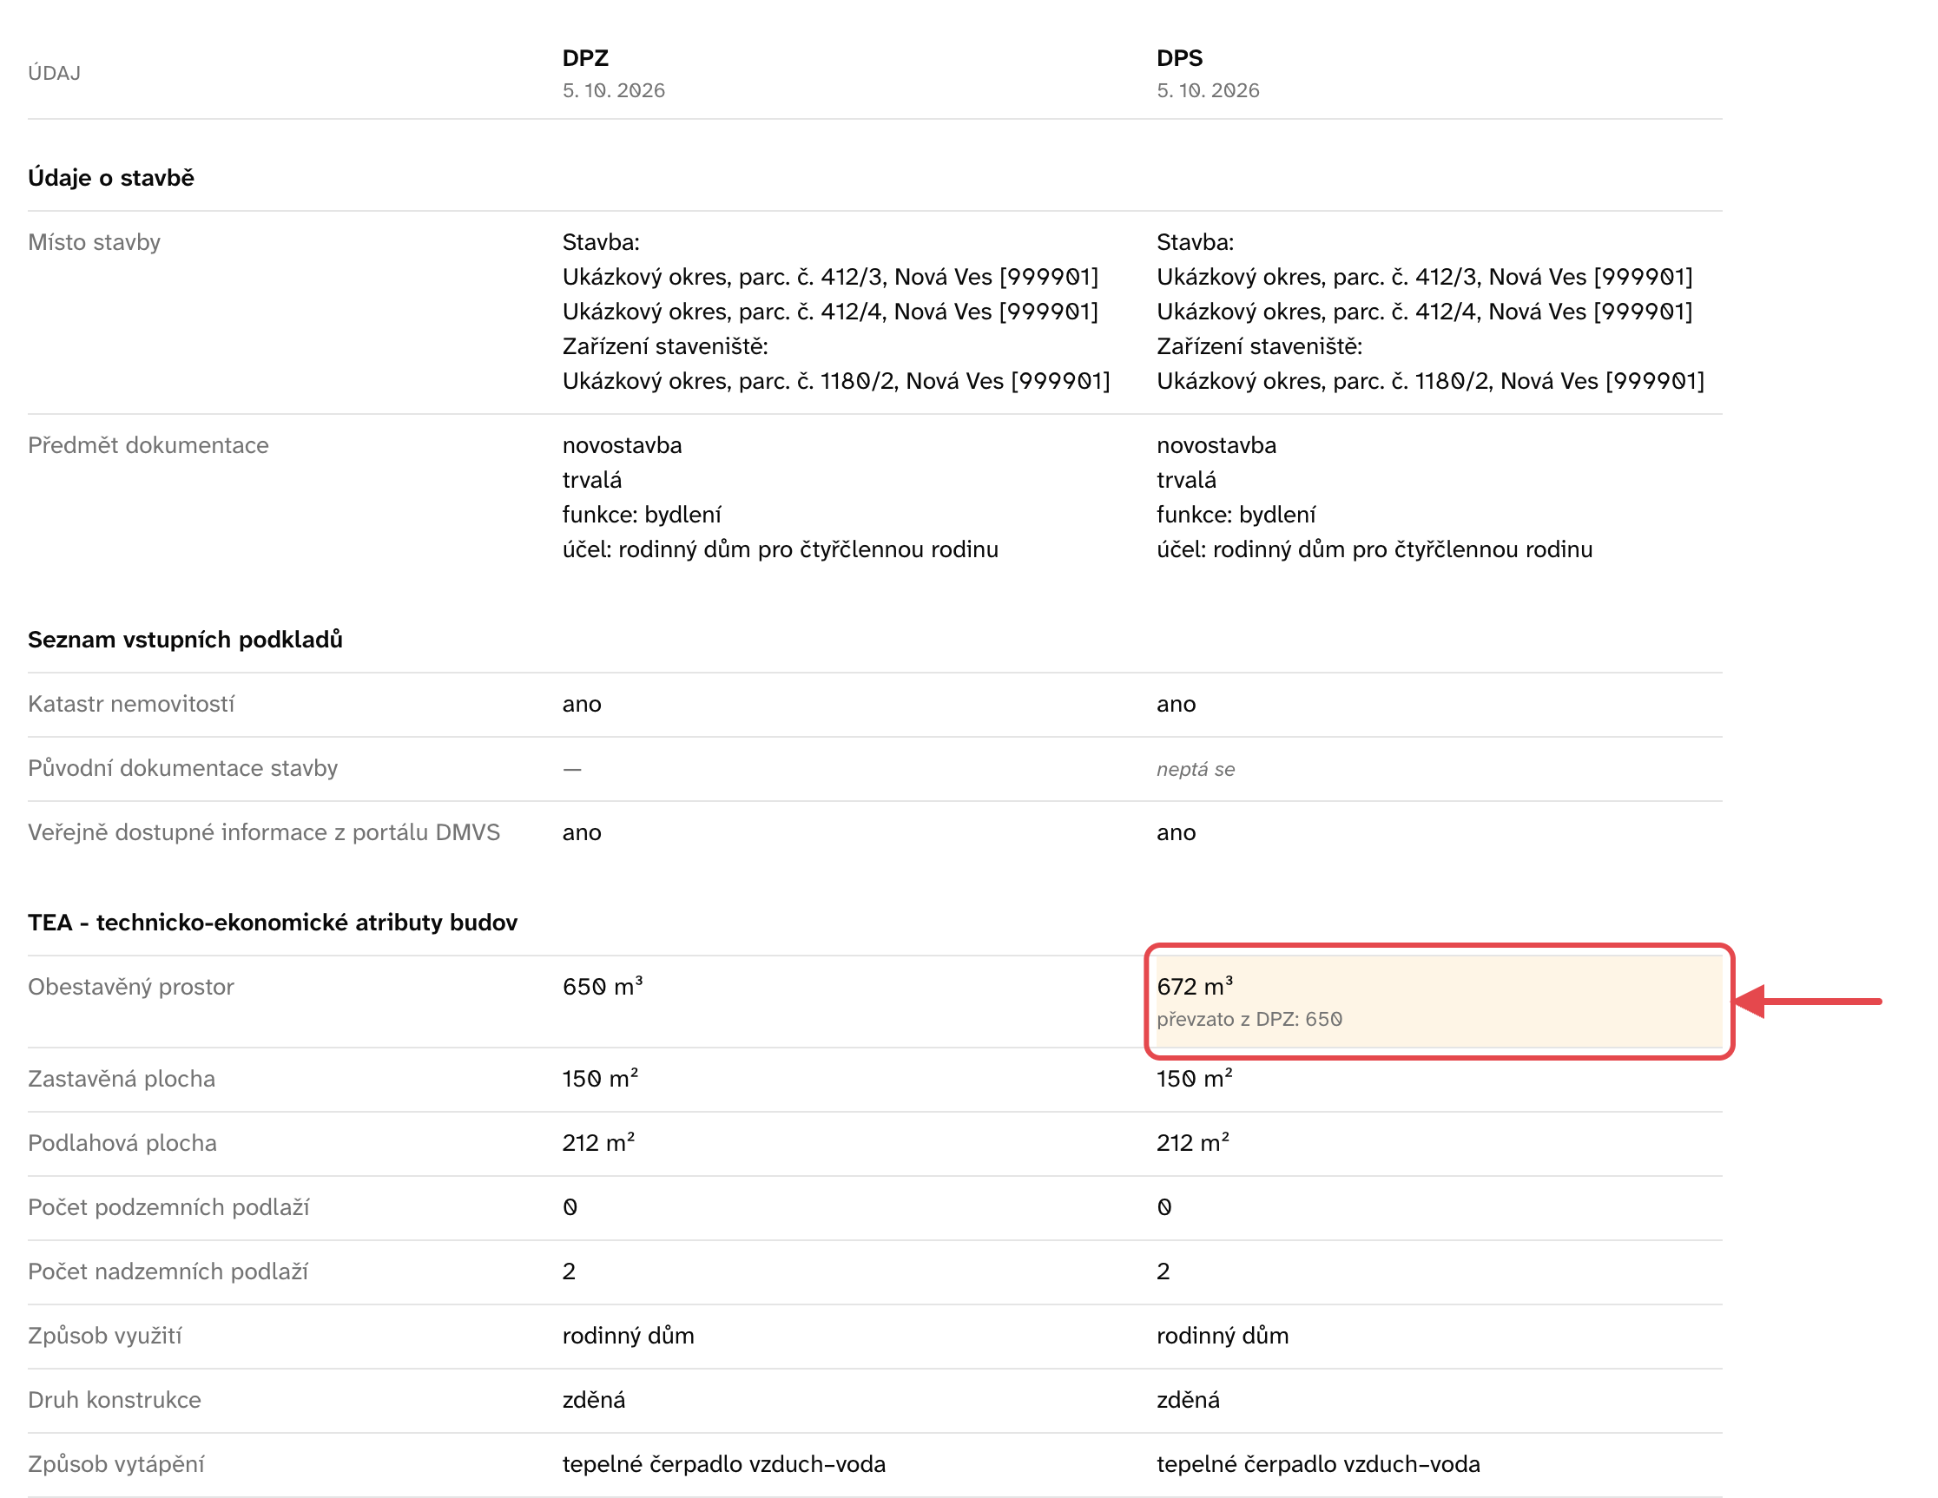1938x1498 pixels.
Task: Select 'Počet nadzemních podlaží' row label
Action: tap(168, 1271)
